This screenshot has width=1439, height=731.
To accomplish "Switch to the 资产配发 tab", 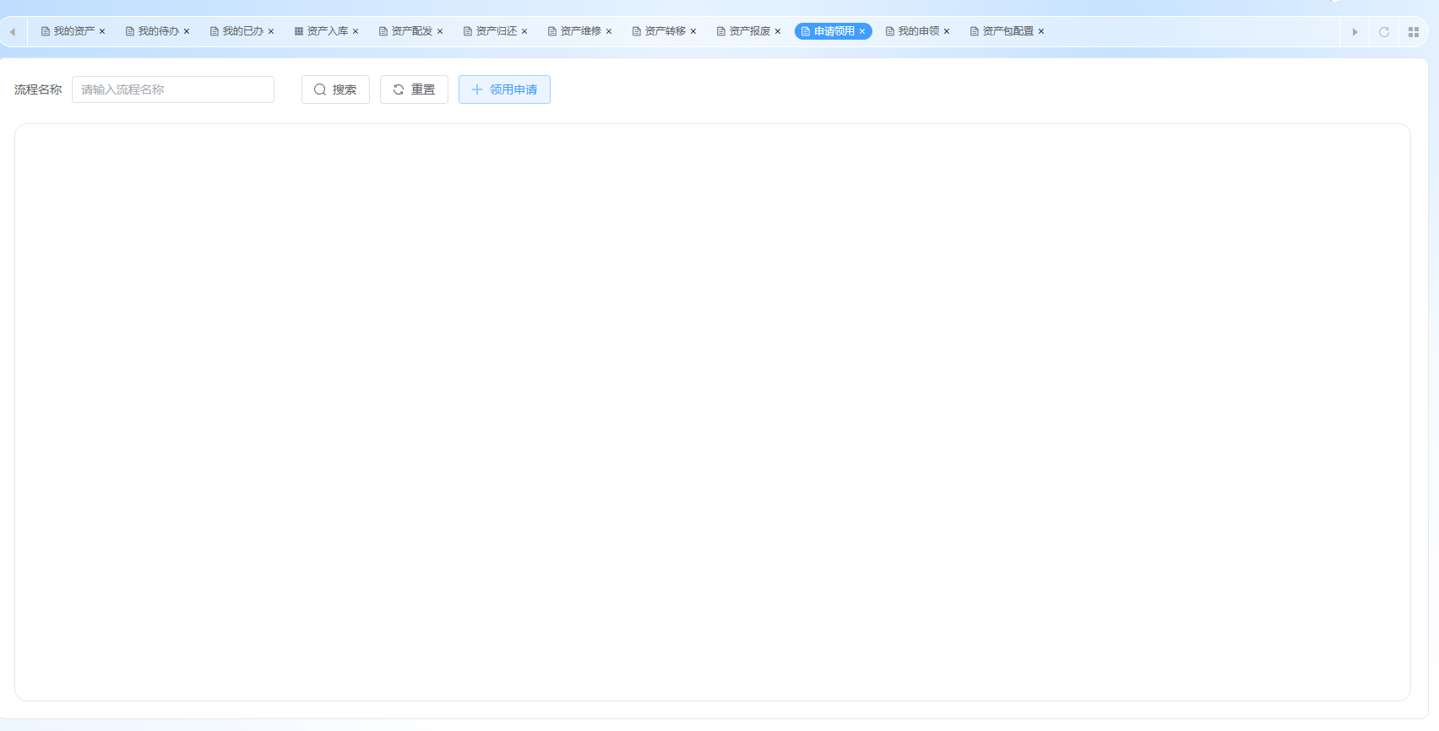I will coord(411,31).
